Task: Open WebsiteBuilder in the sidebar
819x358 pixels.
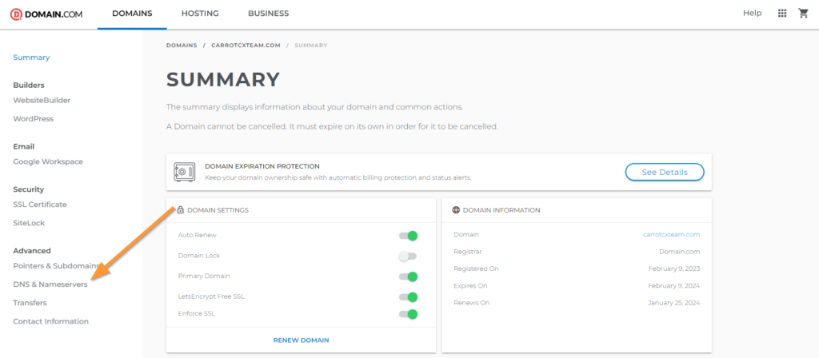Action: (x=42, y=100)
